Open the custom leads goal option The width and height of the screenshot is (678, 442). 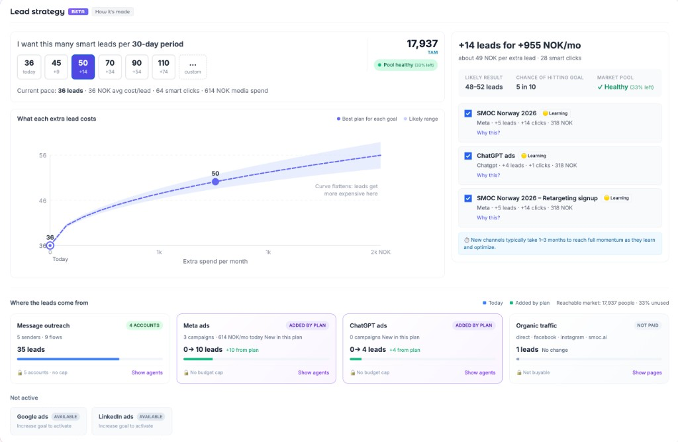tap(193, 67)
